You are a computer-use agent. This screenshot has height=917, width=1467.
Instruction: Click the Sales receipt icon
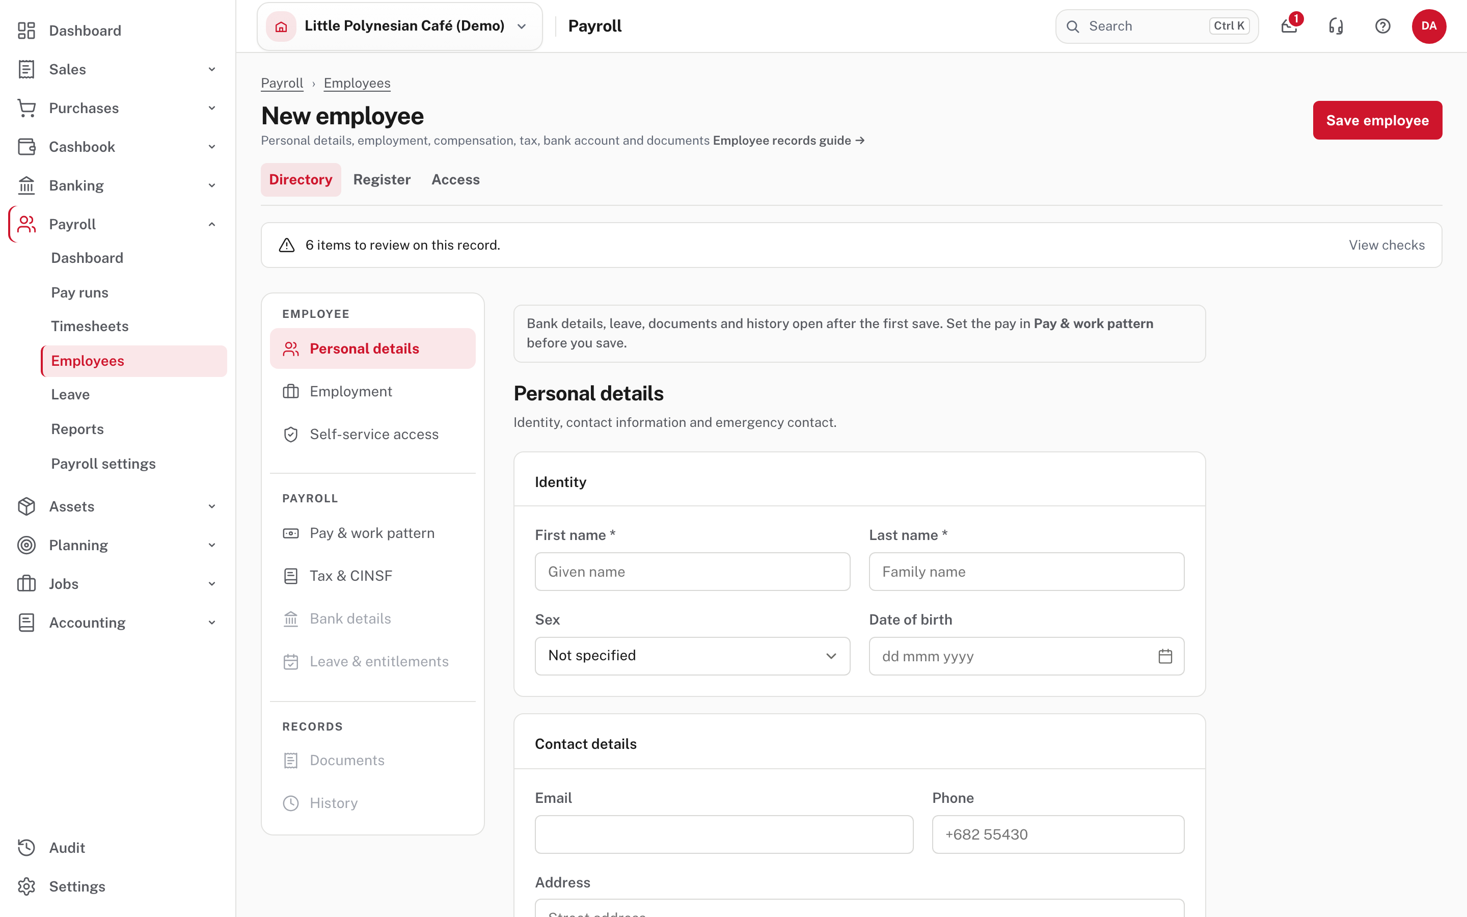coord(26,69)
